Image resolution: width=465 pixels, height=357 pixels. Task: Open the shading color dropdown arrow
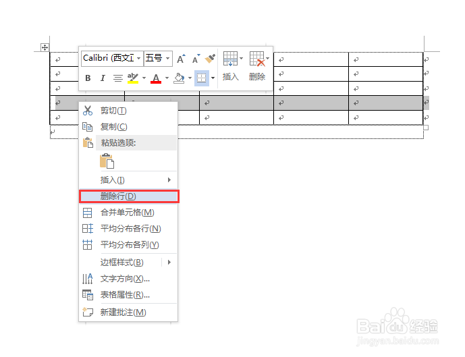pos(190,78)
